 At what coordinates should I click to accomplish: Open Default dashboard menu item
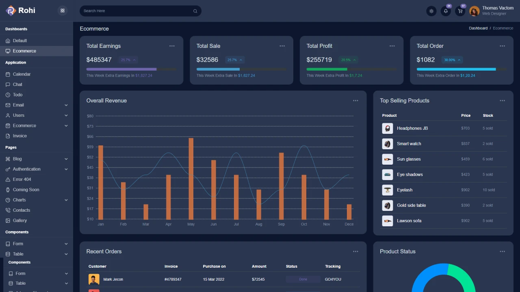(x=37, y=41)
